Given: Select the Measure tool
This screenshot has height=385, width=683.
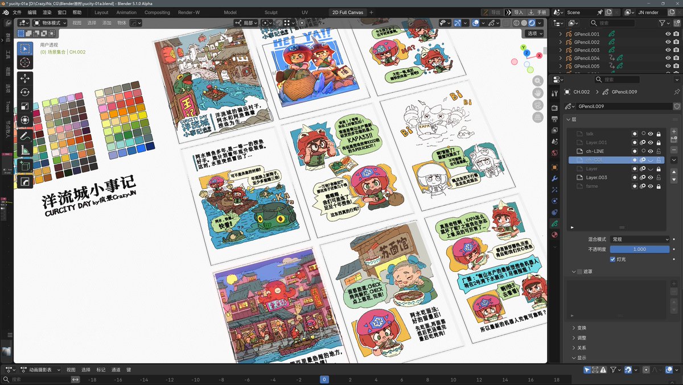Looking at the screenshot, I should pyautogui.click(x=26, y=150).
